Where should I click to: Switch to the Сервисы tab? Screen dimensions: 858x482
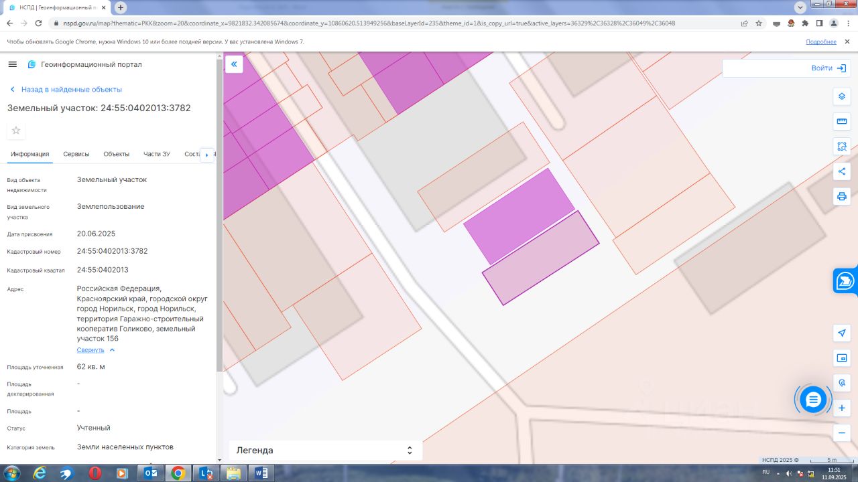click(x=76, y=154)
